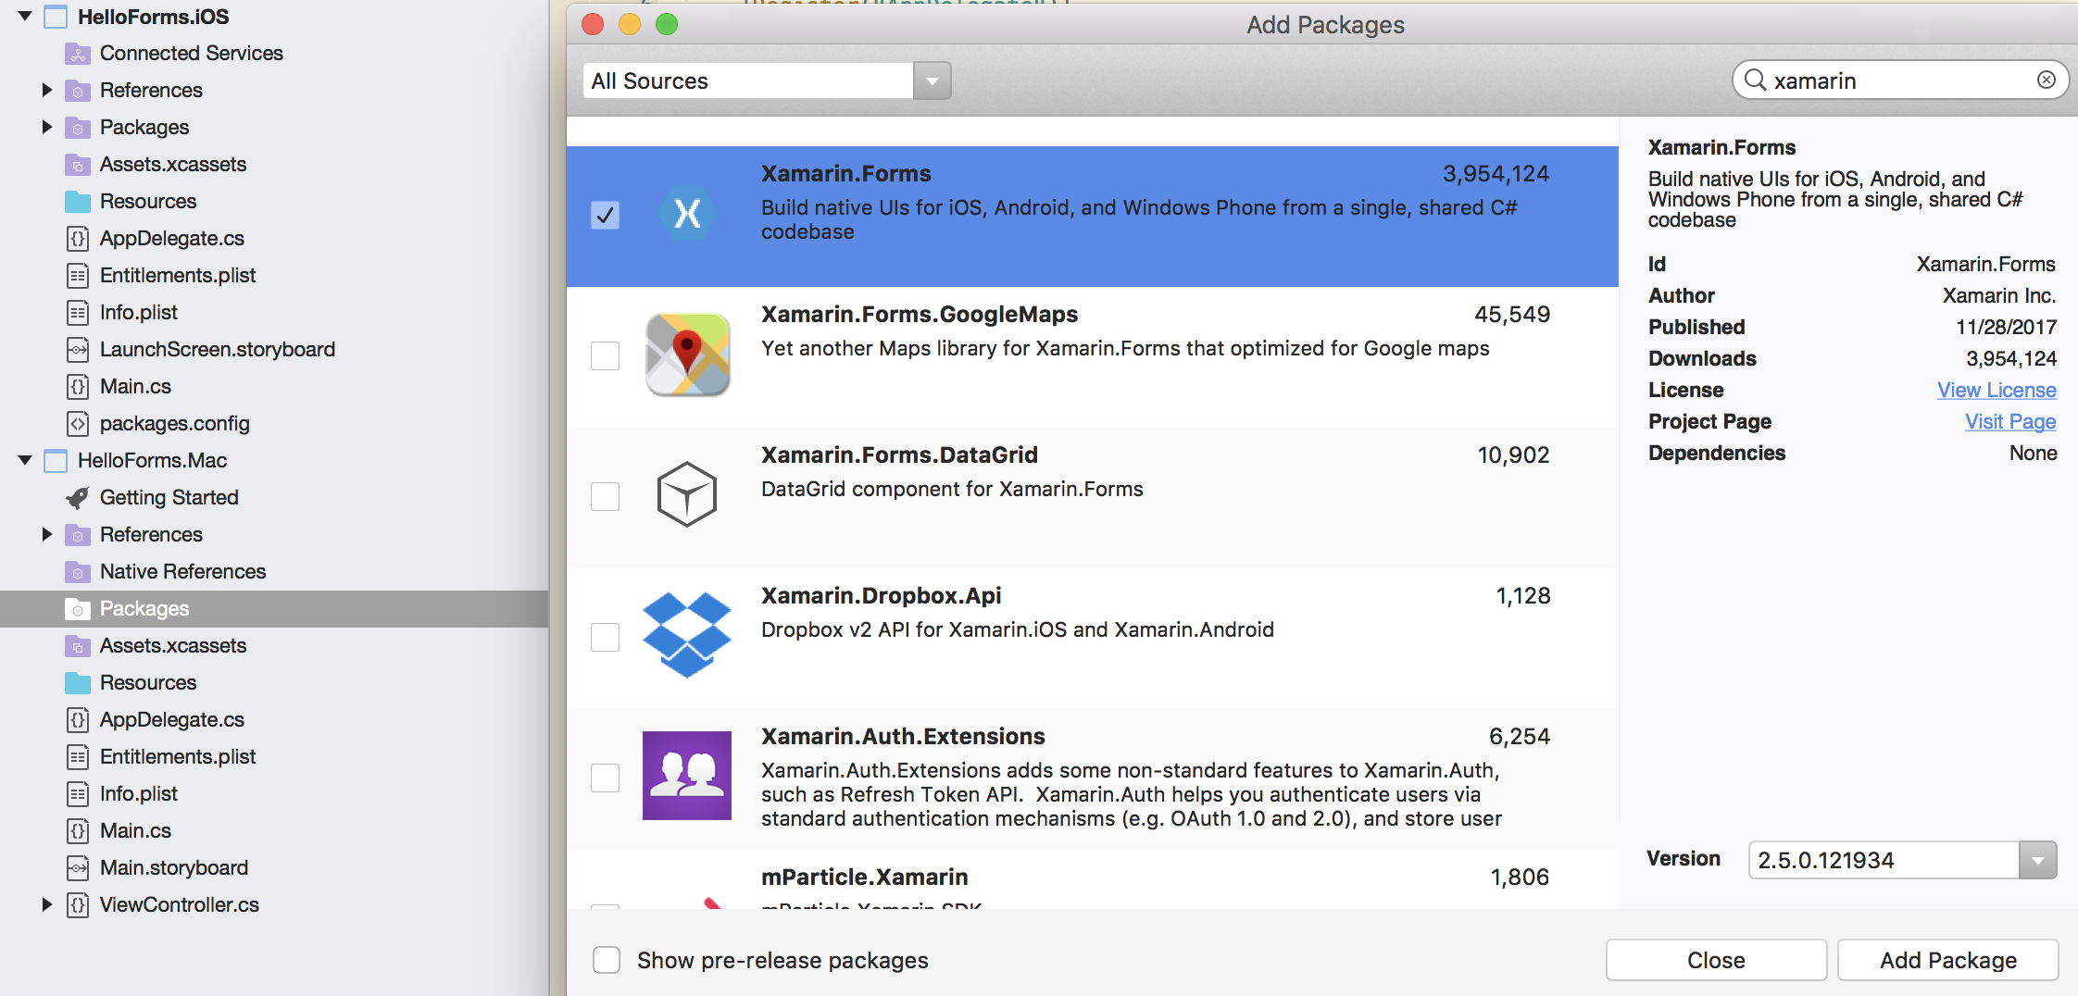Click iOS Assets.xcassets folder icon
This screenshot has height=996, width=2078.
click(x=78, y=165)
